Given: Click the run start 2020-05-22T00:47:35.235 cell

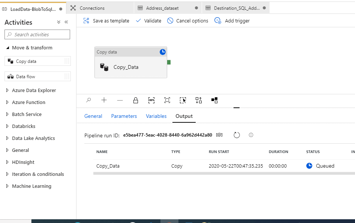Looking at the screenshot, I should [x=236, y=166].
